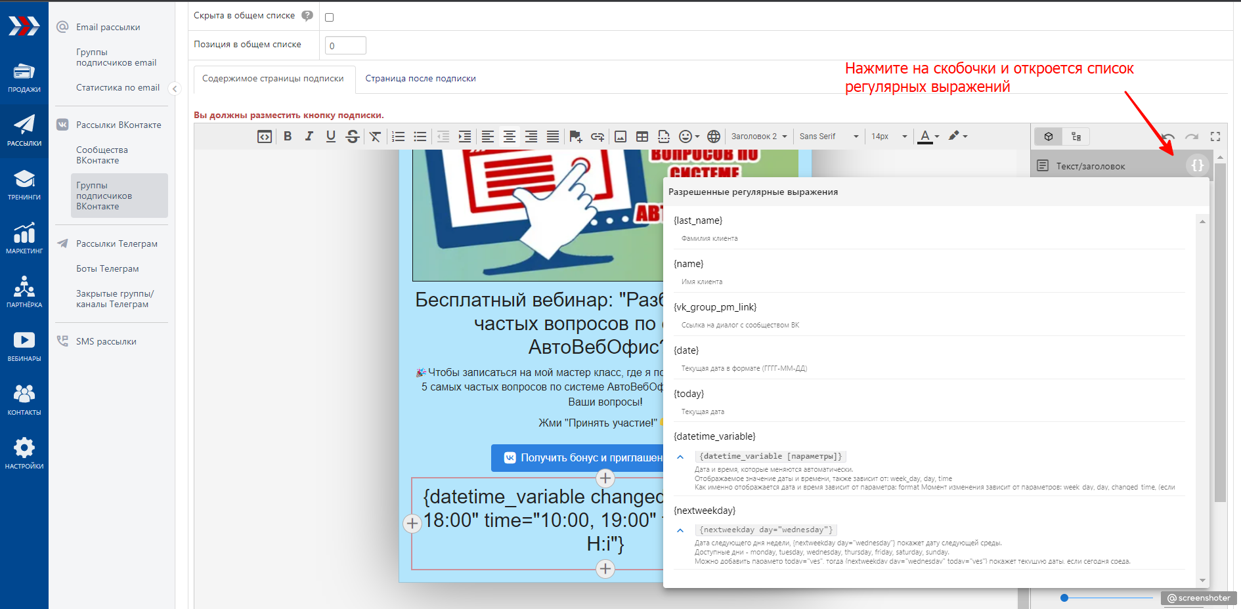Open source code view in editor toolbar
Screen dimensions: 1241x609
click(x=265, y=136)
